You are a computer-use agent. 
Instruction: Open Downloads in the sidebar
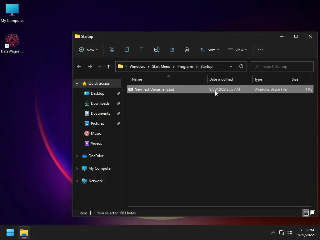pyautogui.click(x=100, y=103)
